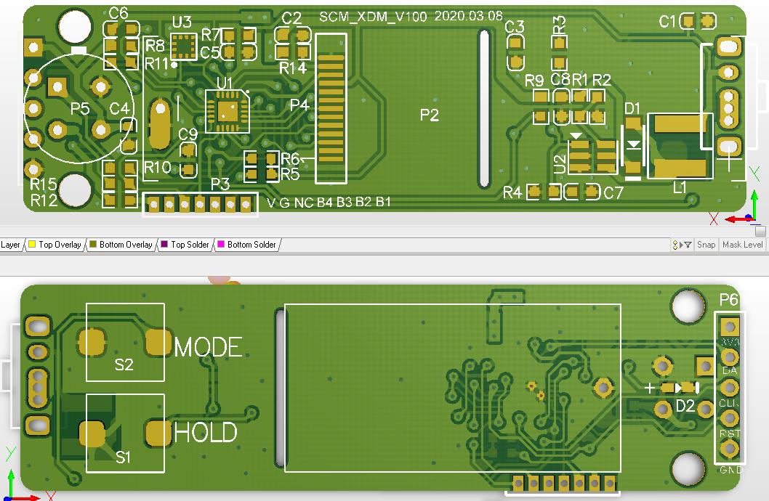Image resolution: width=769 pixels, height=501 pixels.
Task: Click the HOLD silkscreen text
Action: 206,433
